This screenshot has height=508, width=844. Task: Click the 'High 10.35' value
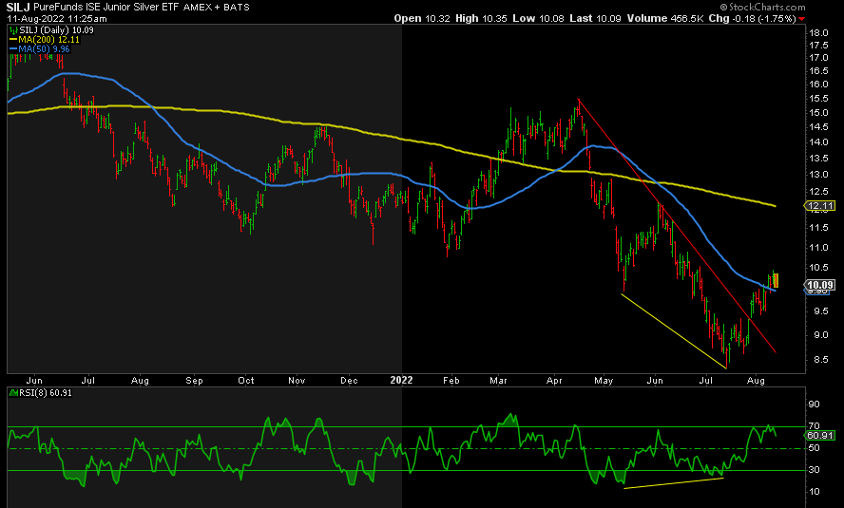481,18
